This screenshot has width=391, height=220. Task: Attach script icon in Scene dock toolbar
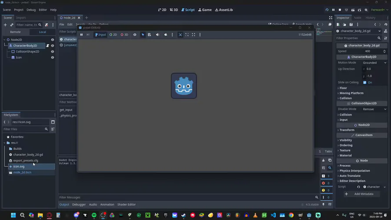(46, 25)
